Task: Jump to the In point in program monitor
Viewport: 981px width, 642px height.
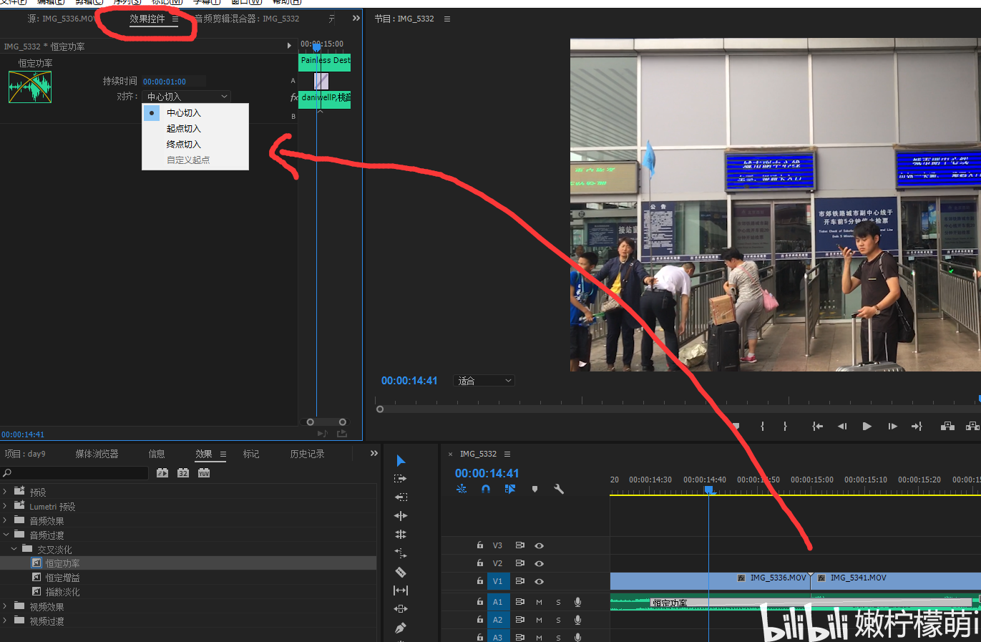Action: point(817,427)
